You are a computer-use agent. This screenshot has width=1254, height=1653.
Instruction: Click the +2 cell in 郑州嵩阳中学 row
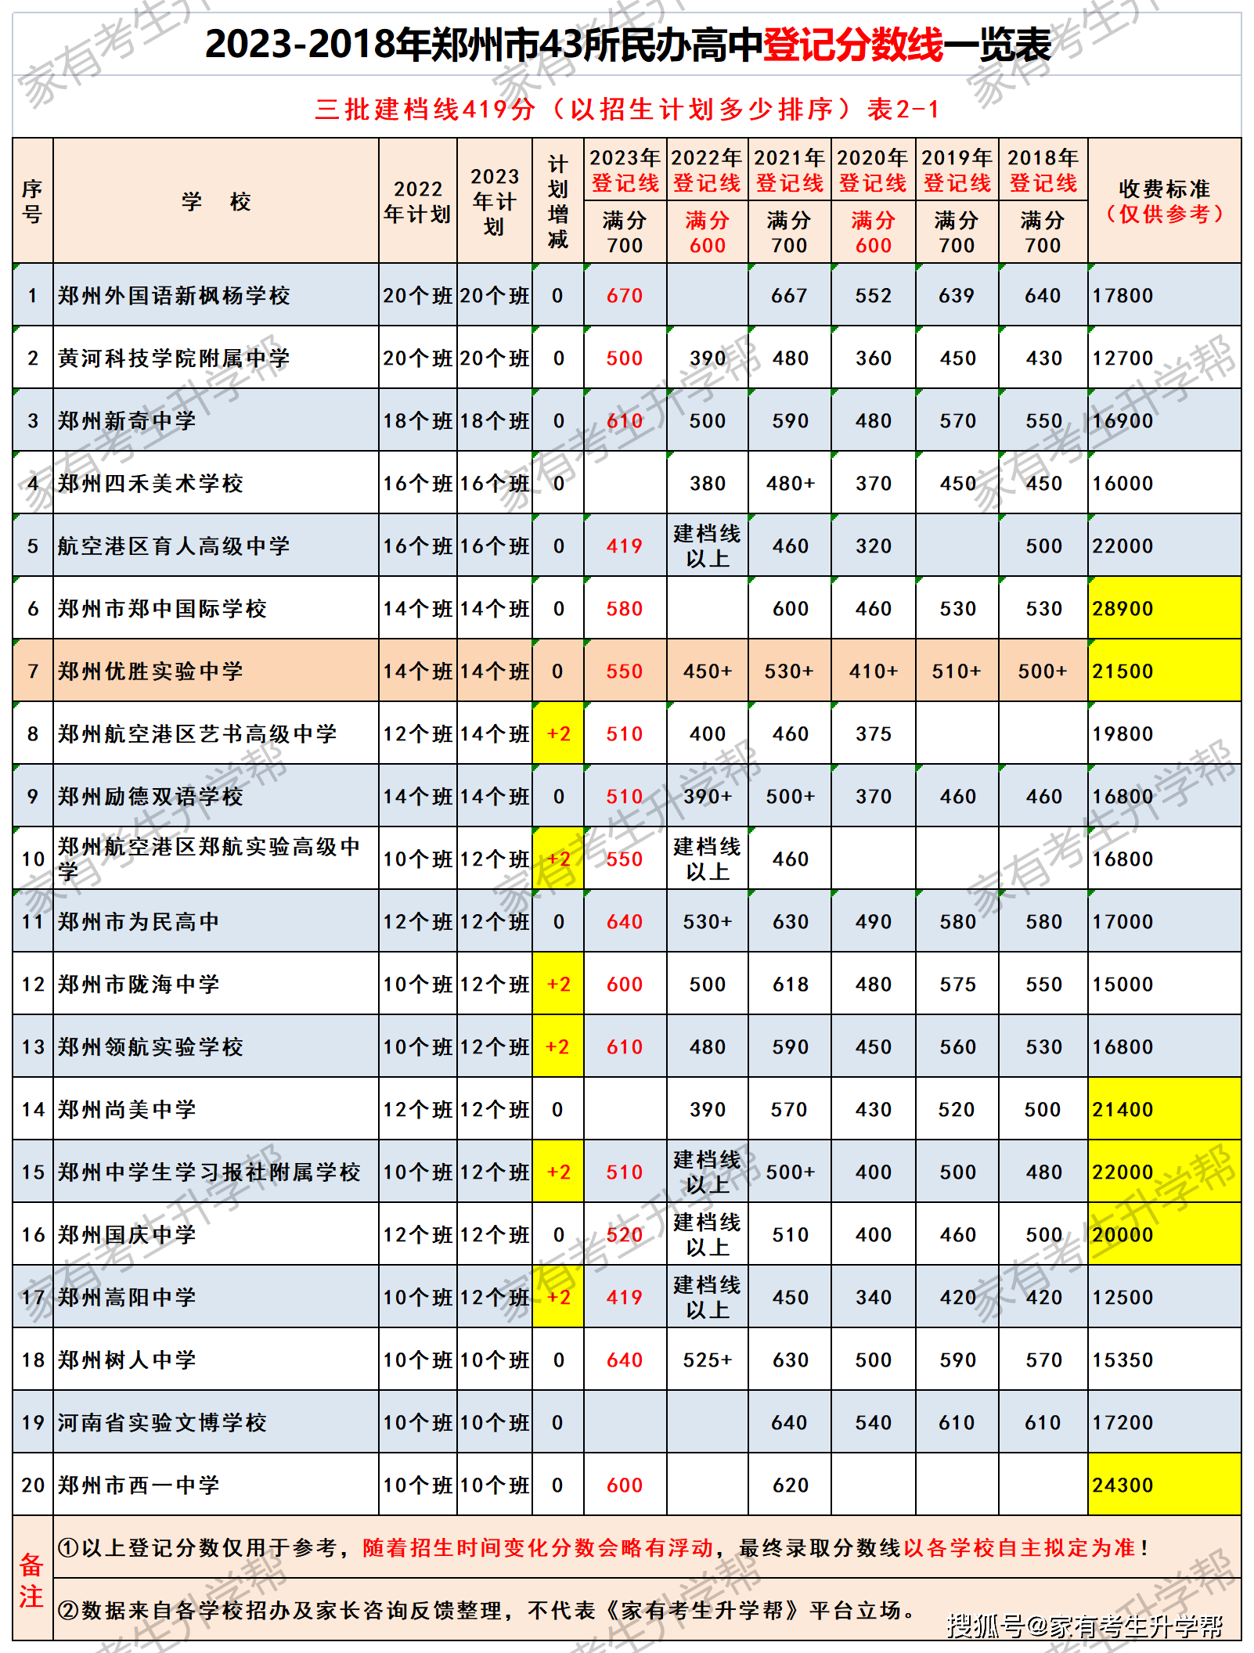point(558,1297)
